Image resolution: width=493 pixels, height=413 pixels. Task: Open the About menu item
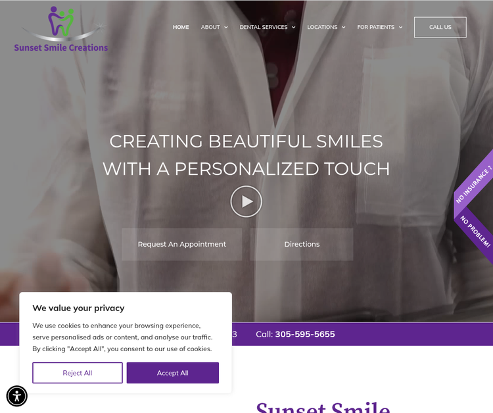pos(210,27)
